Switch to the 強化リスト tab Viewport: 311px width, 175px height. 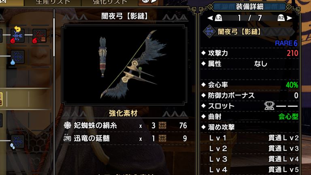[x=110, y=2]
